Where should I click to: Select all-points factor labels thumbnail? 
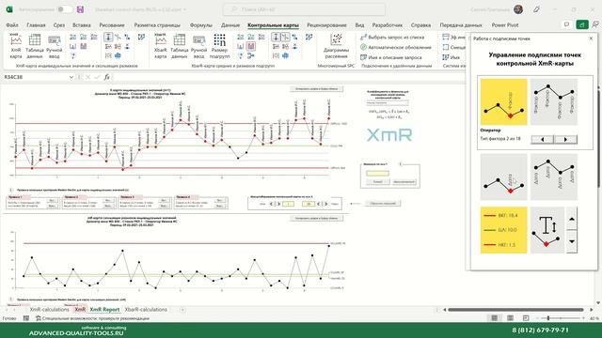pyautogui.click(x=554, y=102)
